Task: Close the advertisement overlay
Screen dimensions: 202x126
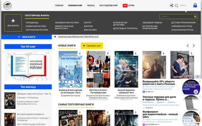Action: [198, 77]
